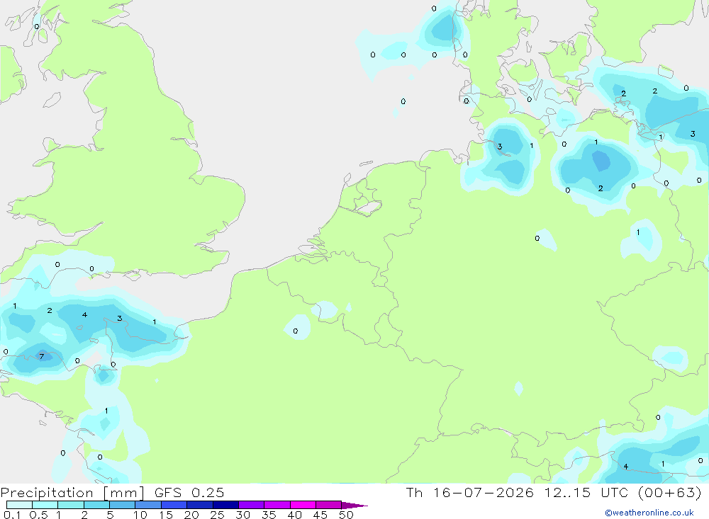Click the "10" legend scale number
Image resolution: width=709 pixels, height=519 pixels.
coord(140,515)
